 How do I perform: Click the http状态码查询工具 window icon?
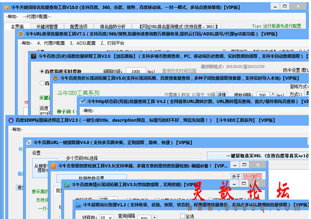[x=82, y=101]
